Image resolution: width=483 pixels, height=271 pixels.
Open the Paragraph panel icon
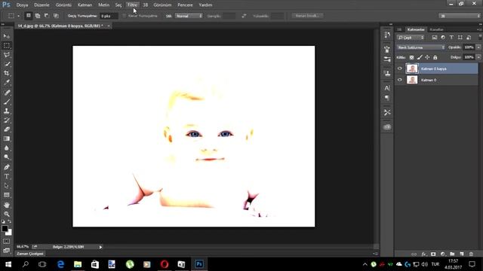coord(387,98)
